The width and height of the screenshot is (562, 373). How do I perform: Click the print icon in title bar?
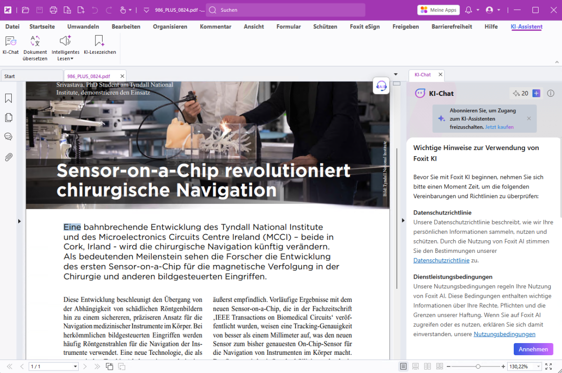pyautogui.click(x=53, y=10)
